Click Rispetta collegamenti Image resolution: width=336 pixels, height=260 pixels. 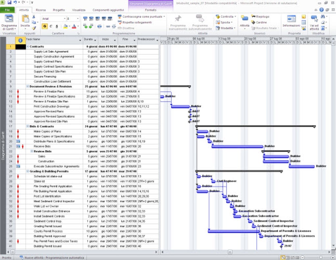pos(135,22)
